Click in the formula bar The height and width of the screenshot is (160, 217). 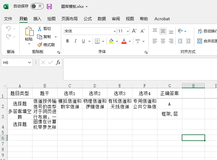tap(140, 69)
